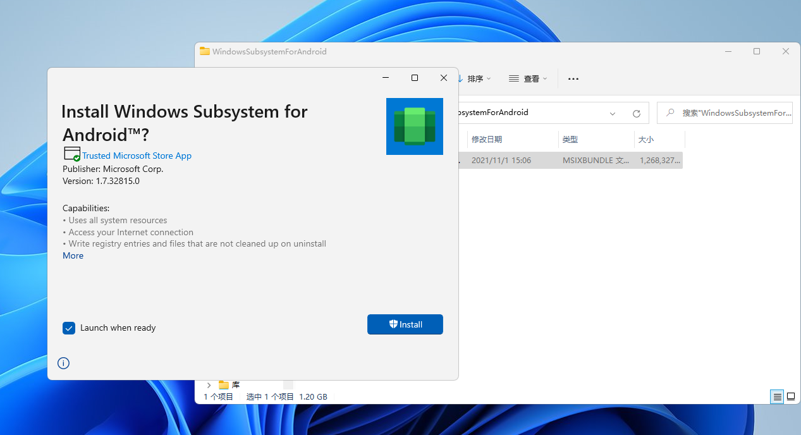801x435 pixels.
Task: Click the refresh button in Explorer
Action: coord(637,114)
